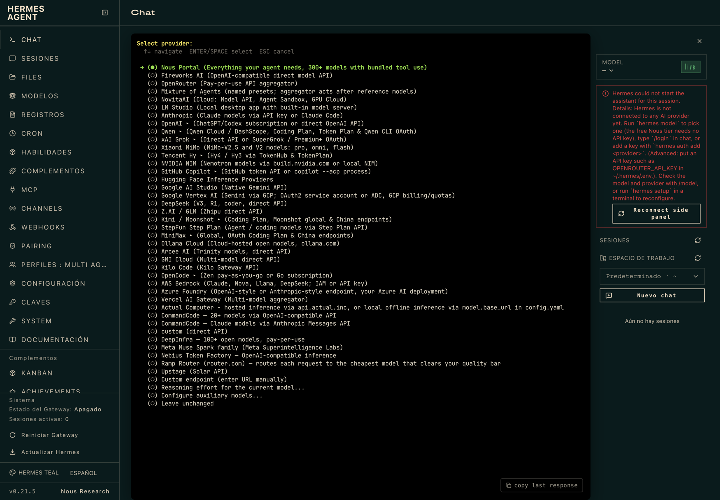Refresh the Espacio de Trabajo icon
Image resolution: width=720 pixels, height=500 pixels.
pyautogui.click(x=698, y=258)
